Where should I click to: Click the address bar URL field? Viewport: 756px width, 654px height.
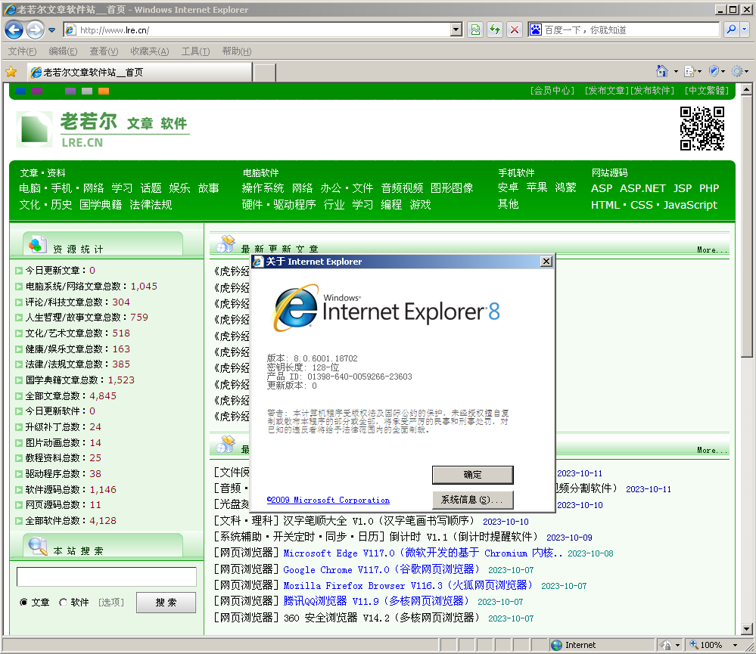click(x=264, y=29)
